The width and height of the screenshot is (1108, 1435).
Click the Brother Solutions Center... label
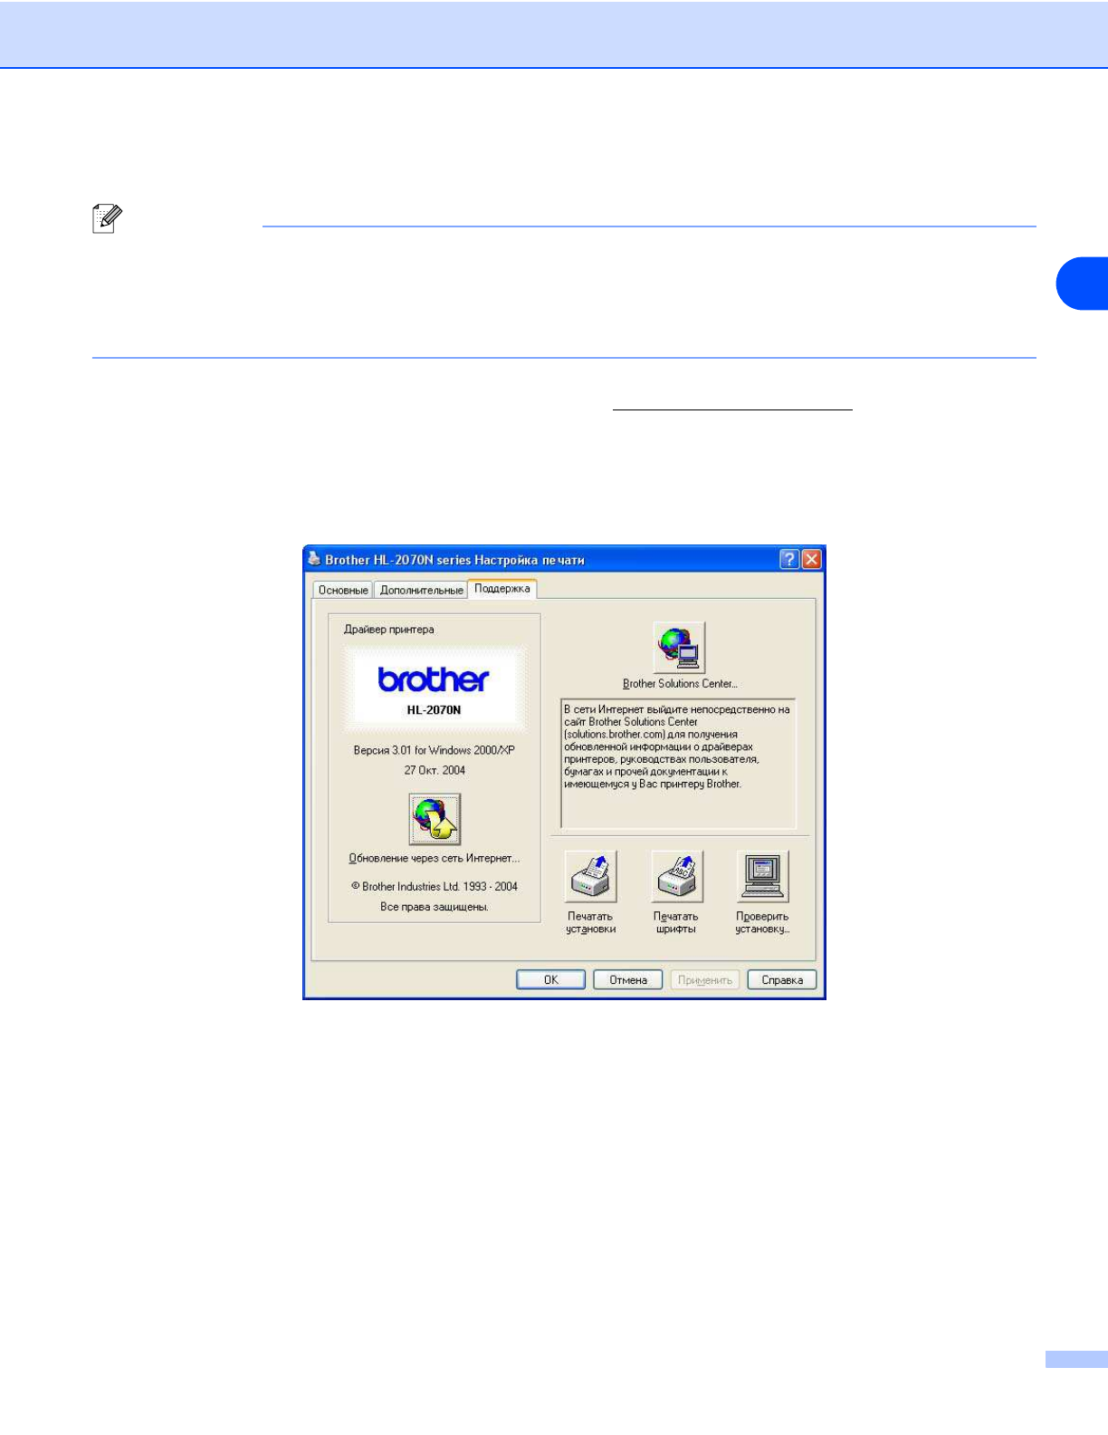(x=680, y=684)
